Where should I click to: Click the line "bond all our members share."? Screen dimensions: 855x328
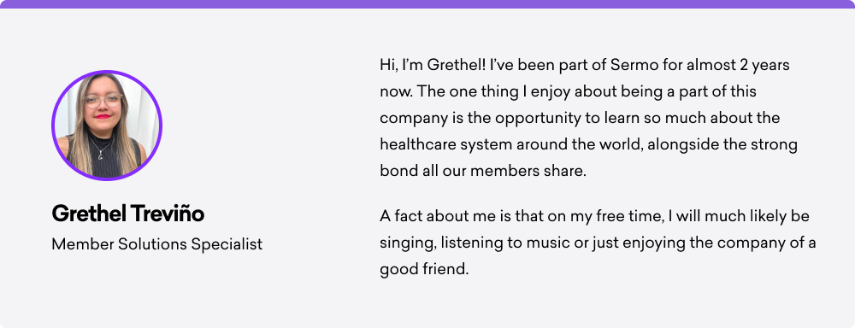[x=483, y=171]
